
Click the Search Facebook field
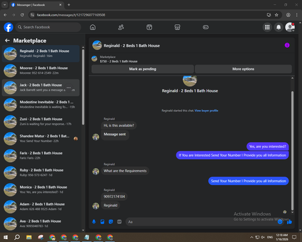click(48, 27)
